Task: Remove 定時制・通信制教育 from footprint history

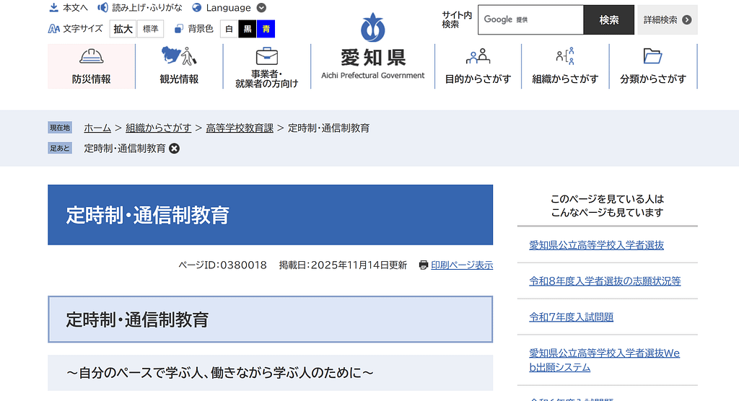Action: (174, 149)
